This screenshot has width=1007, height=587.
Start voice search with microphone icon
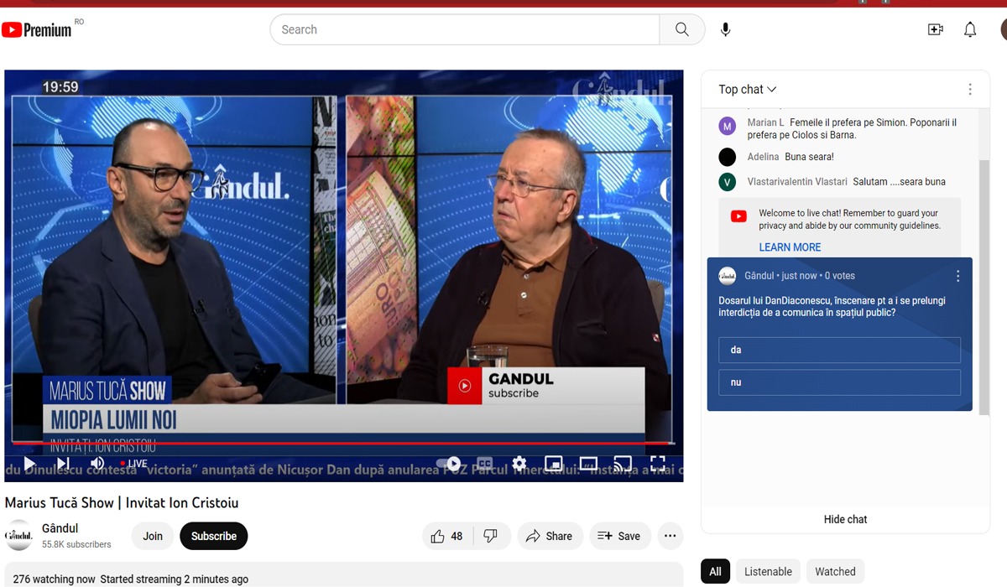726,29
